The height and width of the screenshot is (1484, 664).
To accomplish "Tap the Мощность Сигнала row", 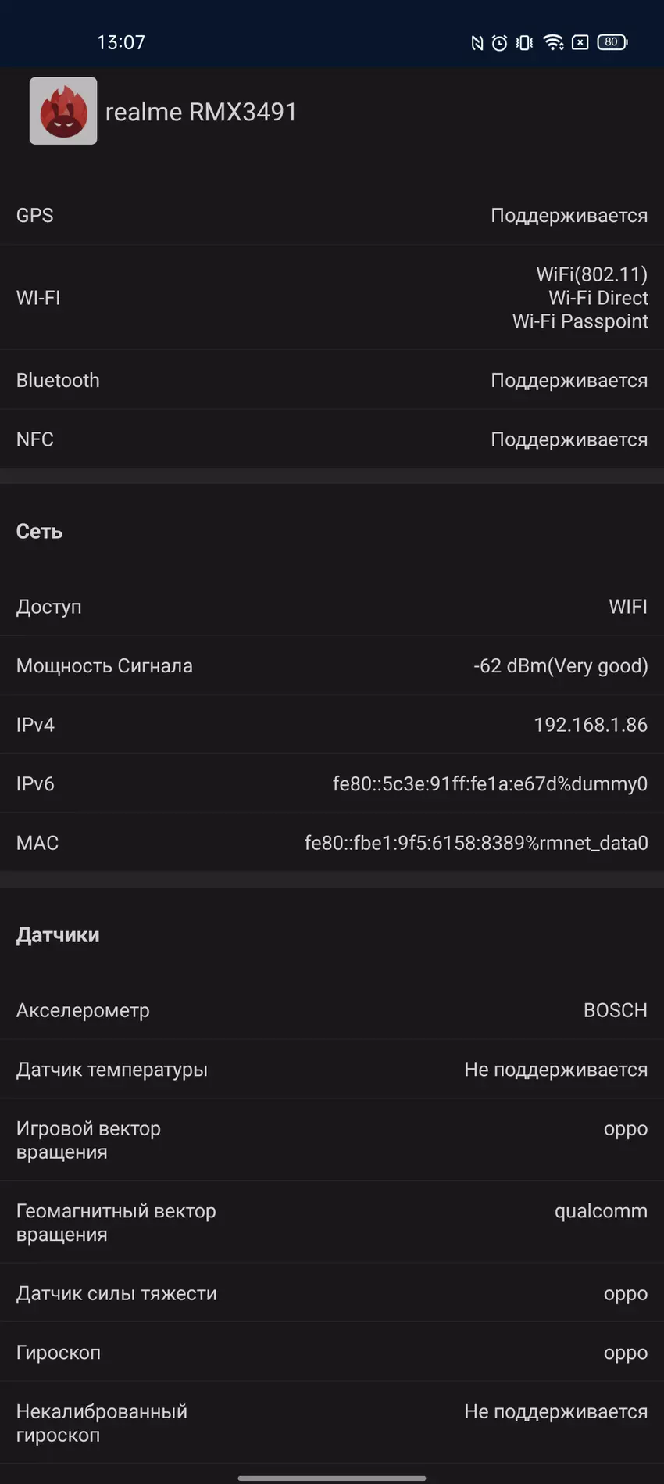I will (x=332, y=666).
